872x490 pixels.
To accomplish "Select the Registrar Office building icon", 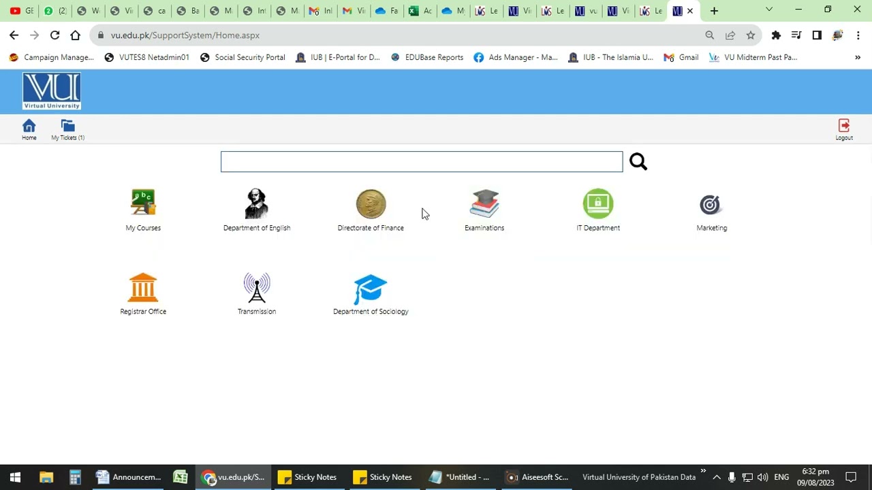I will (x=143, y=287).
